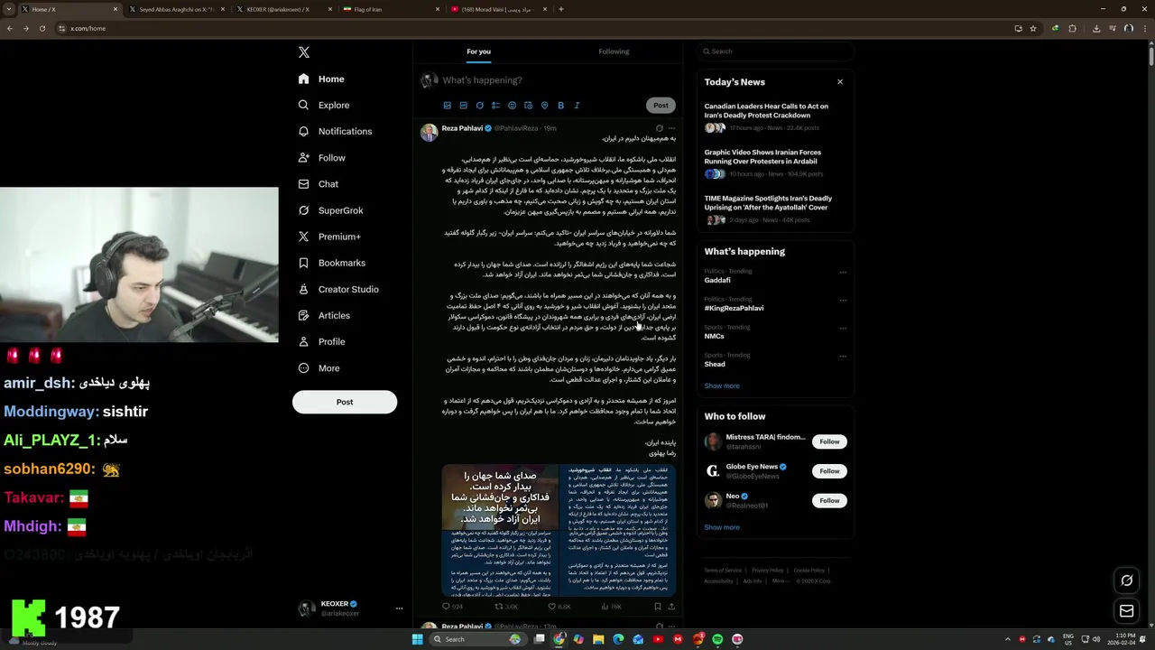
Task: Go to Explore in the sidebar
Action: pyautogui.click(x=324, y=105)
